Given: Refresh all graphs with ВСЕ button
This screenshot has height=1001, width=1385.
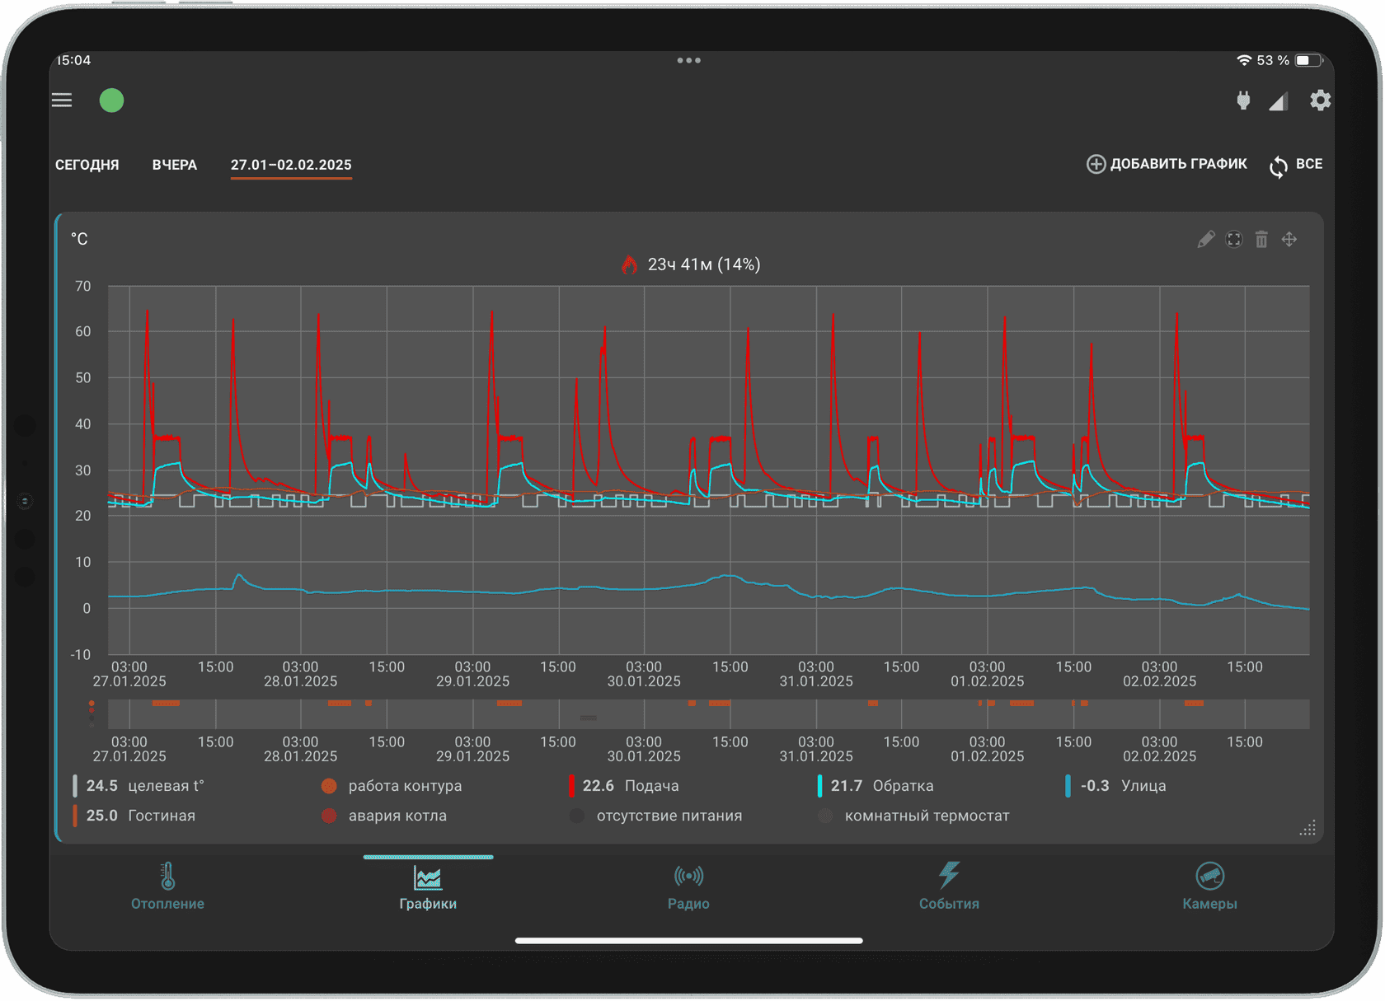Looking at the screenshot, I should (1296, 165).
